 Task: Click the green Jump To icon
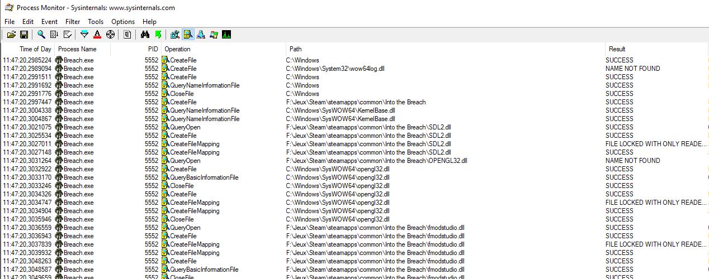click(158, 35)
